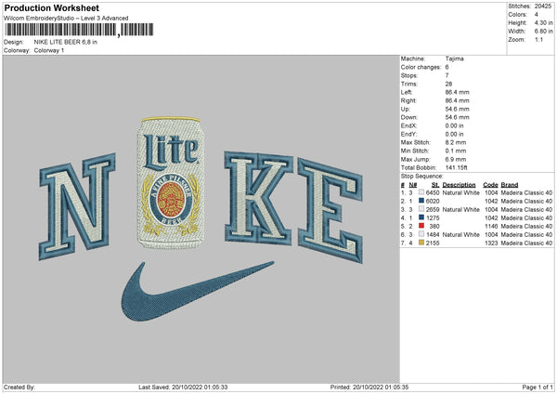The height and width of the screenshot is (394, 557).
Task: Click the gold color swatch beside 2155
Action: [421, 243]
